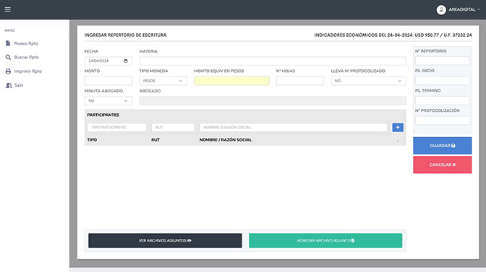Click the user avatar icon

(x=440, y=10)
